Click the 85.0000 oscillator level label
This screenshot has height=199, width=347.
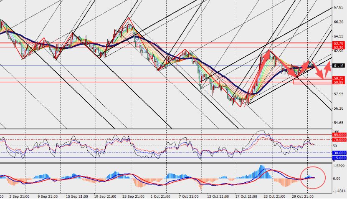pyautogui.click(x=339, y=135)
